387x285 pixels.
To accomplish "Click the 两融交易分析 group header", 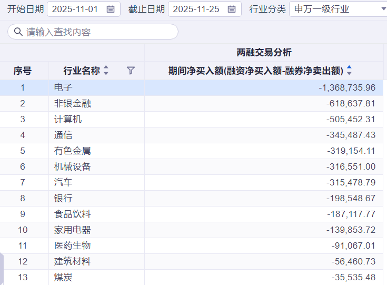I will [x=264, y=52].
